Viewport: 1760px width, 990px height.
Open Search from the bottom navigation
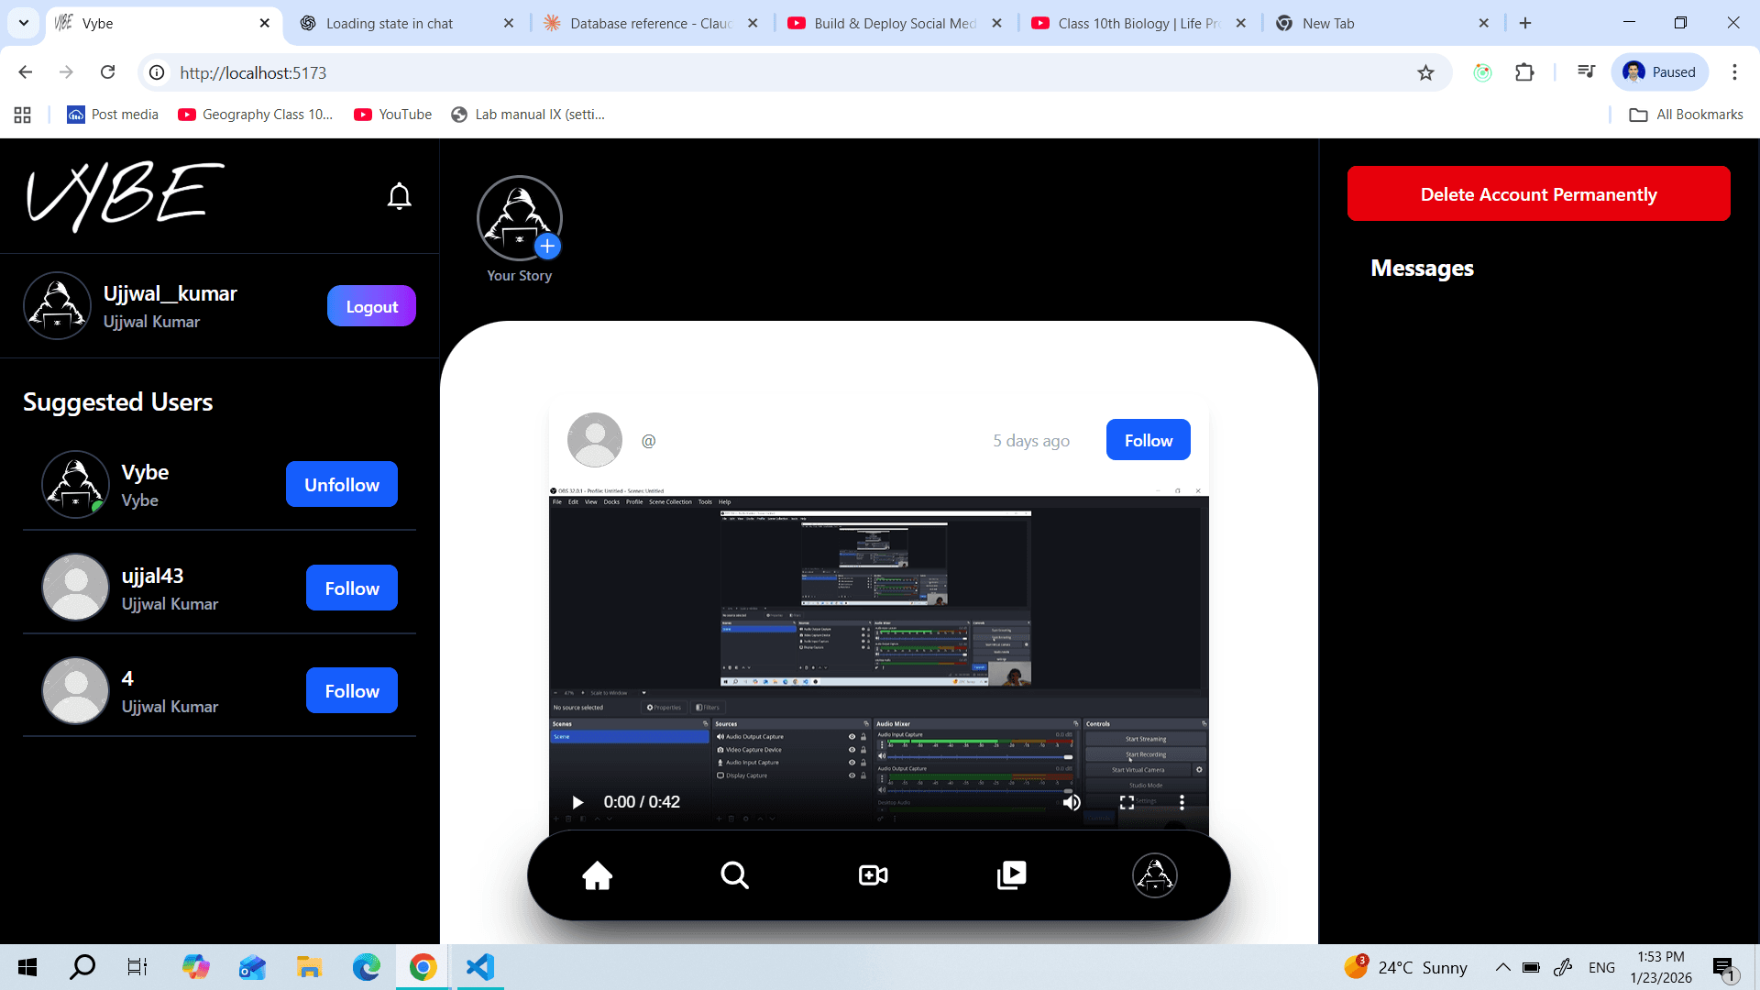click(734, 874)
